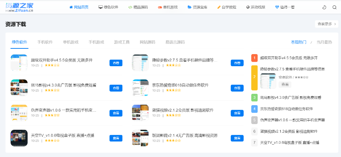341x157 pixels.
Task: Open the 自学教程 navigation item
Action: 227,7
